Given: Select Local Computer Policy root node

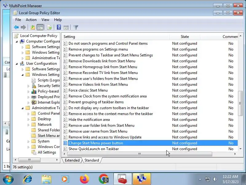Looking at the screenshot, I should [36, 36].
